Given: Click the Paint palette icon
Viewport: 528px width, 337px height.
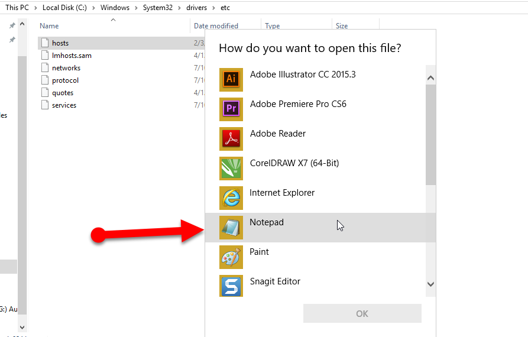Looking at the screenshot, I should click(x=231, y=257).
